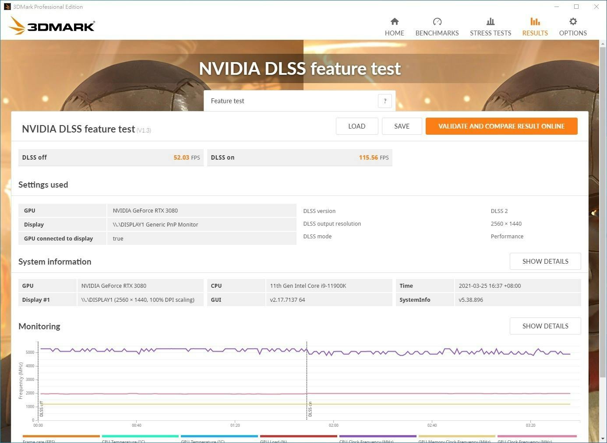Click the purple CPU Clock Frequency swatch
The height and width of the screenshot is (443, 607).
pyautogui.click(x=378, y=436)
